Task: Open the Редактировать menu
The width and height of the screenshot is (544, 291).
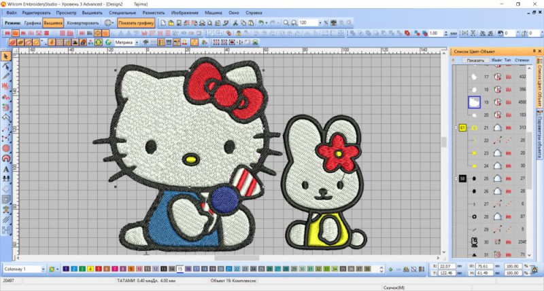Action: [x=36, y=13]
